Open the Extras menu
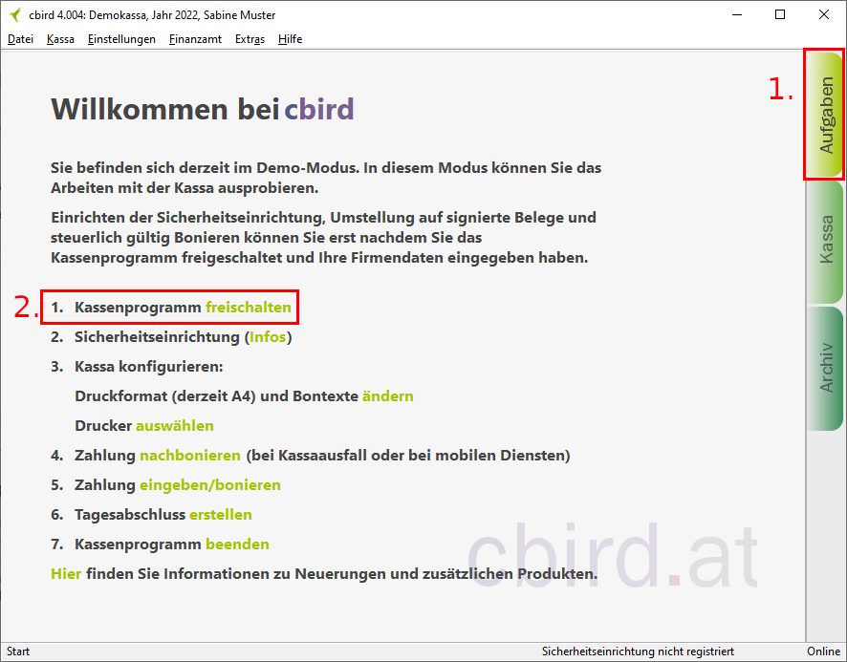Screen dimensions: 847x662 click(x=250, y=39)
